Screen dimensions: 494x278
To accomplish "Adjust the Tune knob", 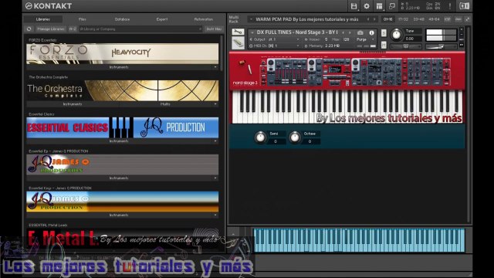I will click(x=396, y=35).
